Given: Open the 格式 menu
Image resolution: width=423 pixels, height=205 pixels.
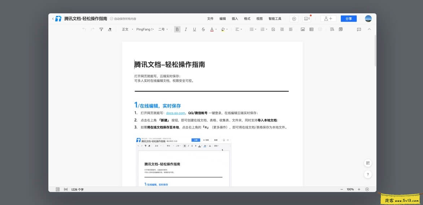Looking at the screenshot, I should pos(247,19).
